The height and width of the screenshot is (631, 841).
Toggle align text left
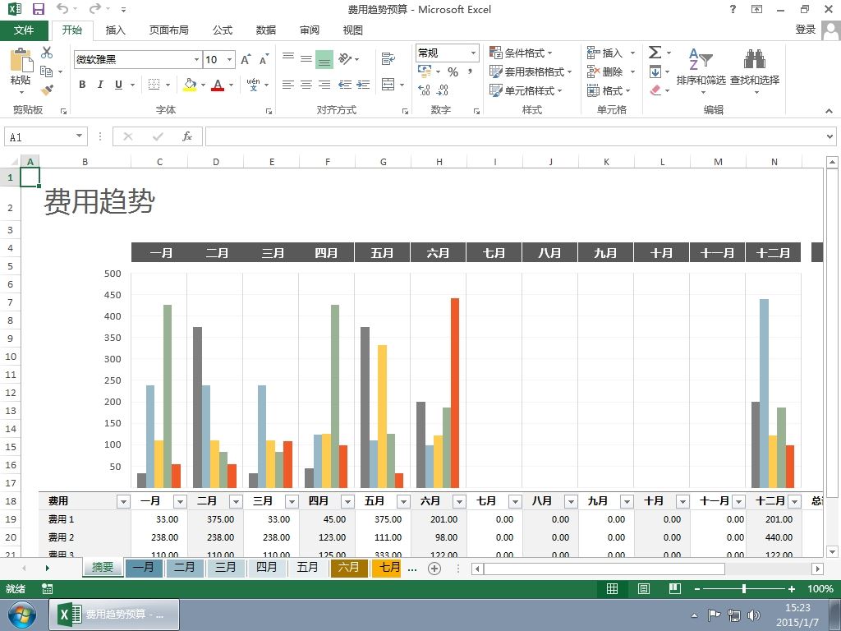pos(288,85)
